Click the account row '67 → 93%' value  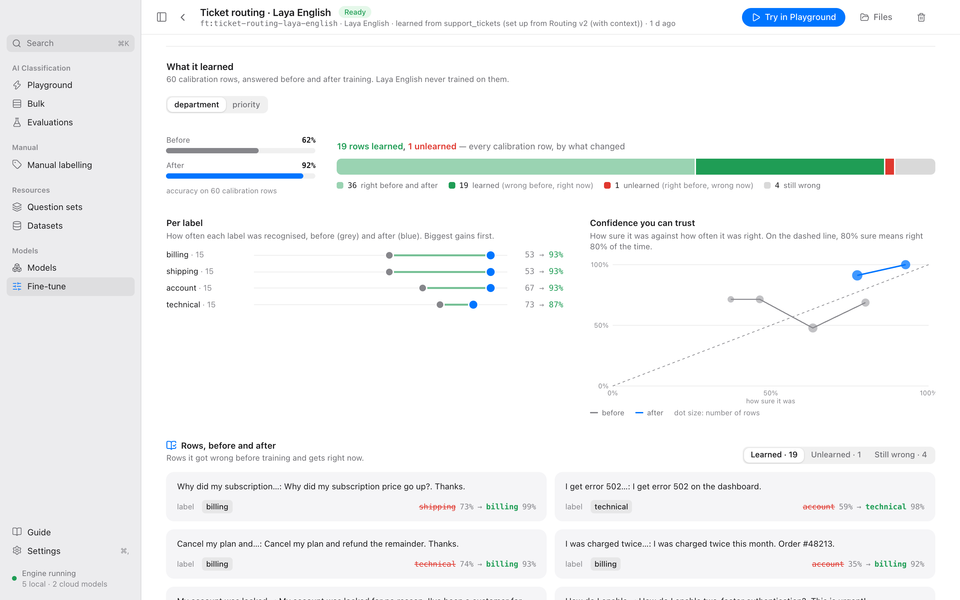click(544, 288)
